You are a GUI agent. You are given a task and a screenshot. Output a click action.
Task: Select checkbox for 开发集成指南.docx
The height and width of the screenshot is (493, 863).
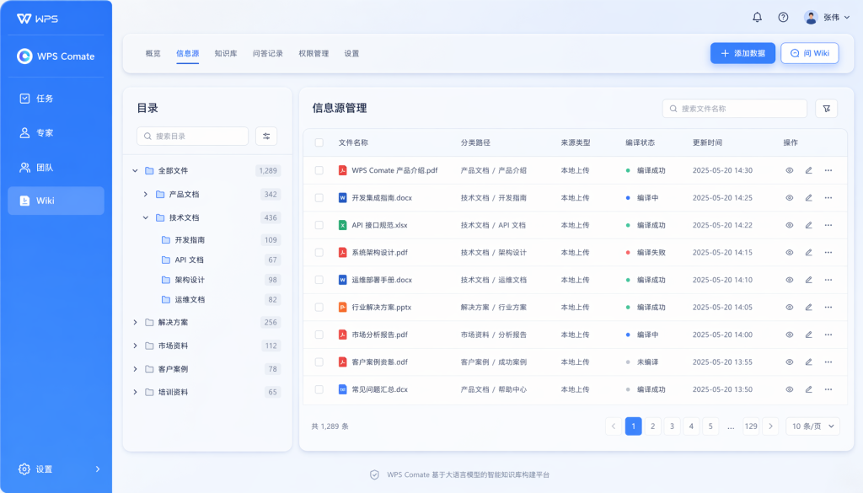click(x=319, y=197)
